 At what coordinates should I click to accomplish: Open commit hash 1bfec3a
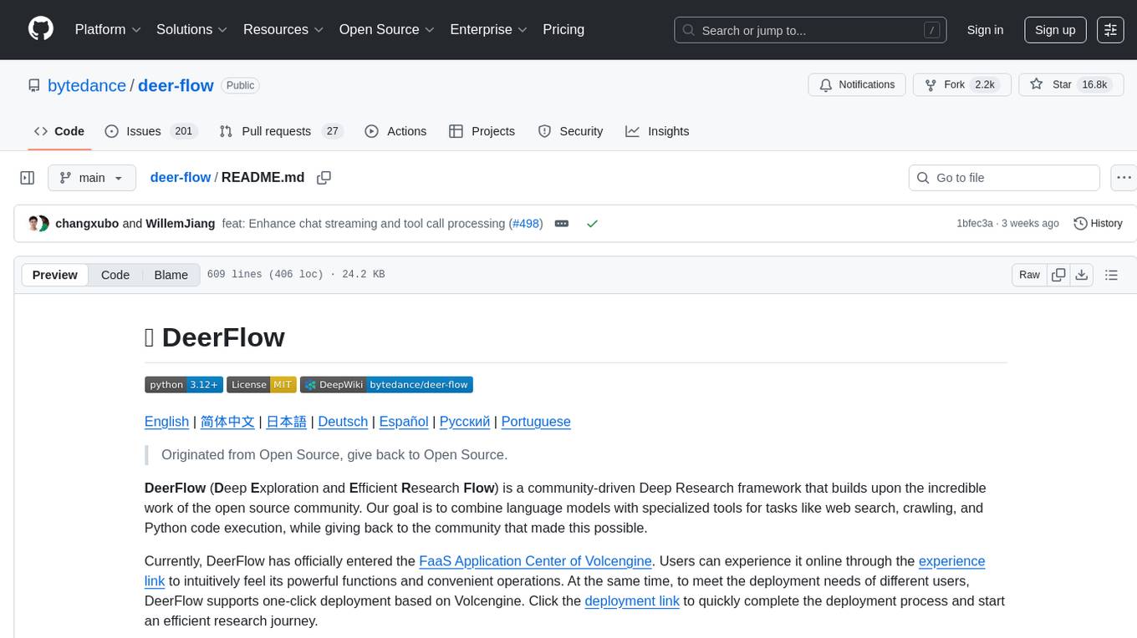click(x=975, y=224)
